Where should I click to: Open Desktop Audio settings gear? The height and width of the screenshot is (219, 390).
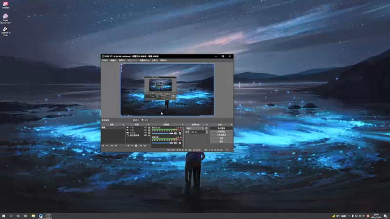(180, 143)
